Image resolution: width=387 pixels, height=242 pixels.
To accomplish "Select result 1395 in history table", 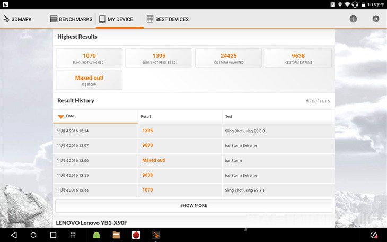I will (x=147, y=131).
